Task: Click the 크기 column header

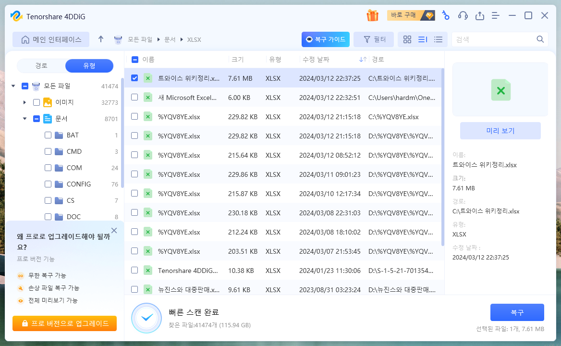Action: point(238,60)
